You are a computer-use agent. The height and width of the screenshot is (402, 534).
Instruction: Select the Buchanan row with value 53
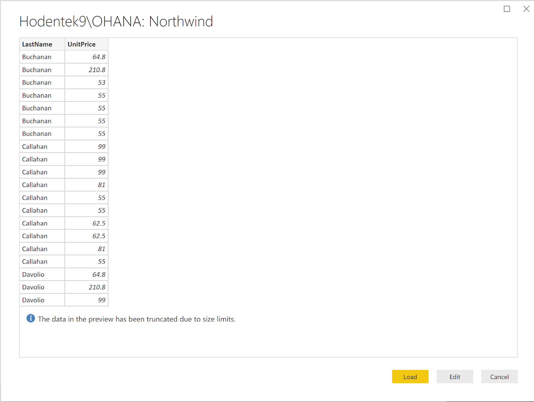[x=37, y=82]
